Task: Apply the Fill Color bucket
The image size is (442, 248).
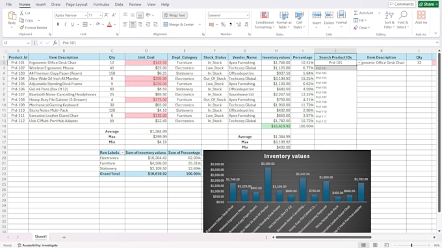Action: tap(97, 25)
